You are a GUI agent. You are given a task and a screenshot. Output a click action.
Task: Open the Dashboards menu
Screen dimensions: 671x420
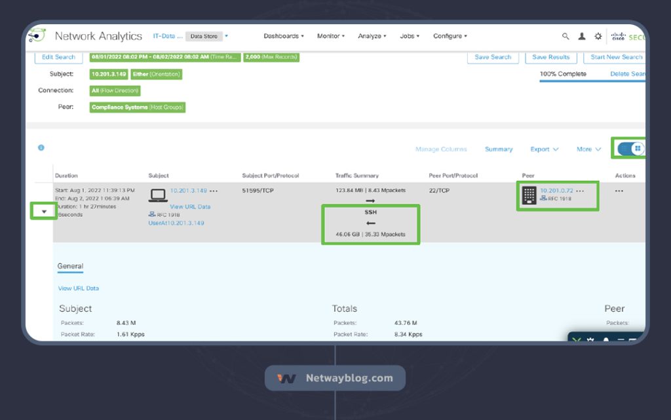(283, 36)
